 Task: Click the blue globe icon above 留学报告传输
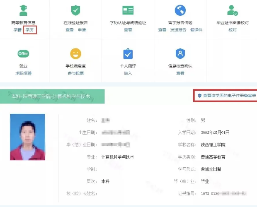(x=180, y=10)
